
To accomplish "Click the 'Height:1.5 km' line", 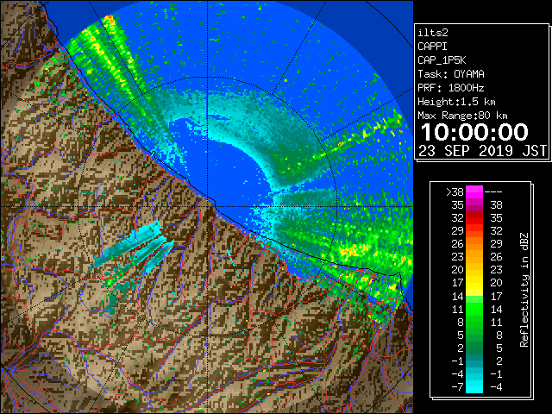I will [x=456, y=102].
